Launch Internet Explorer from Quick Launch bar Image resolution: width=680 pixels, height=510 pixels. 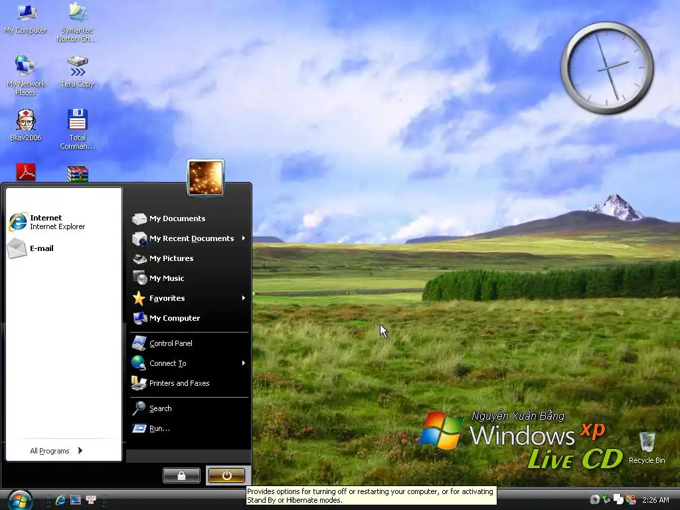tap(60, 500)
